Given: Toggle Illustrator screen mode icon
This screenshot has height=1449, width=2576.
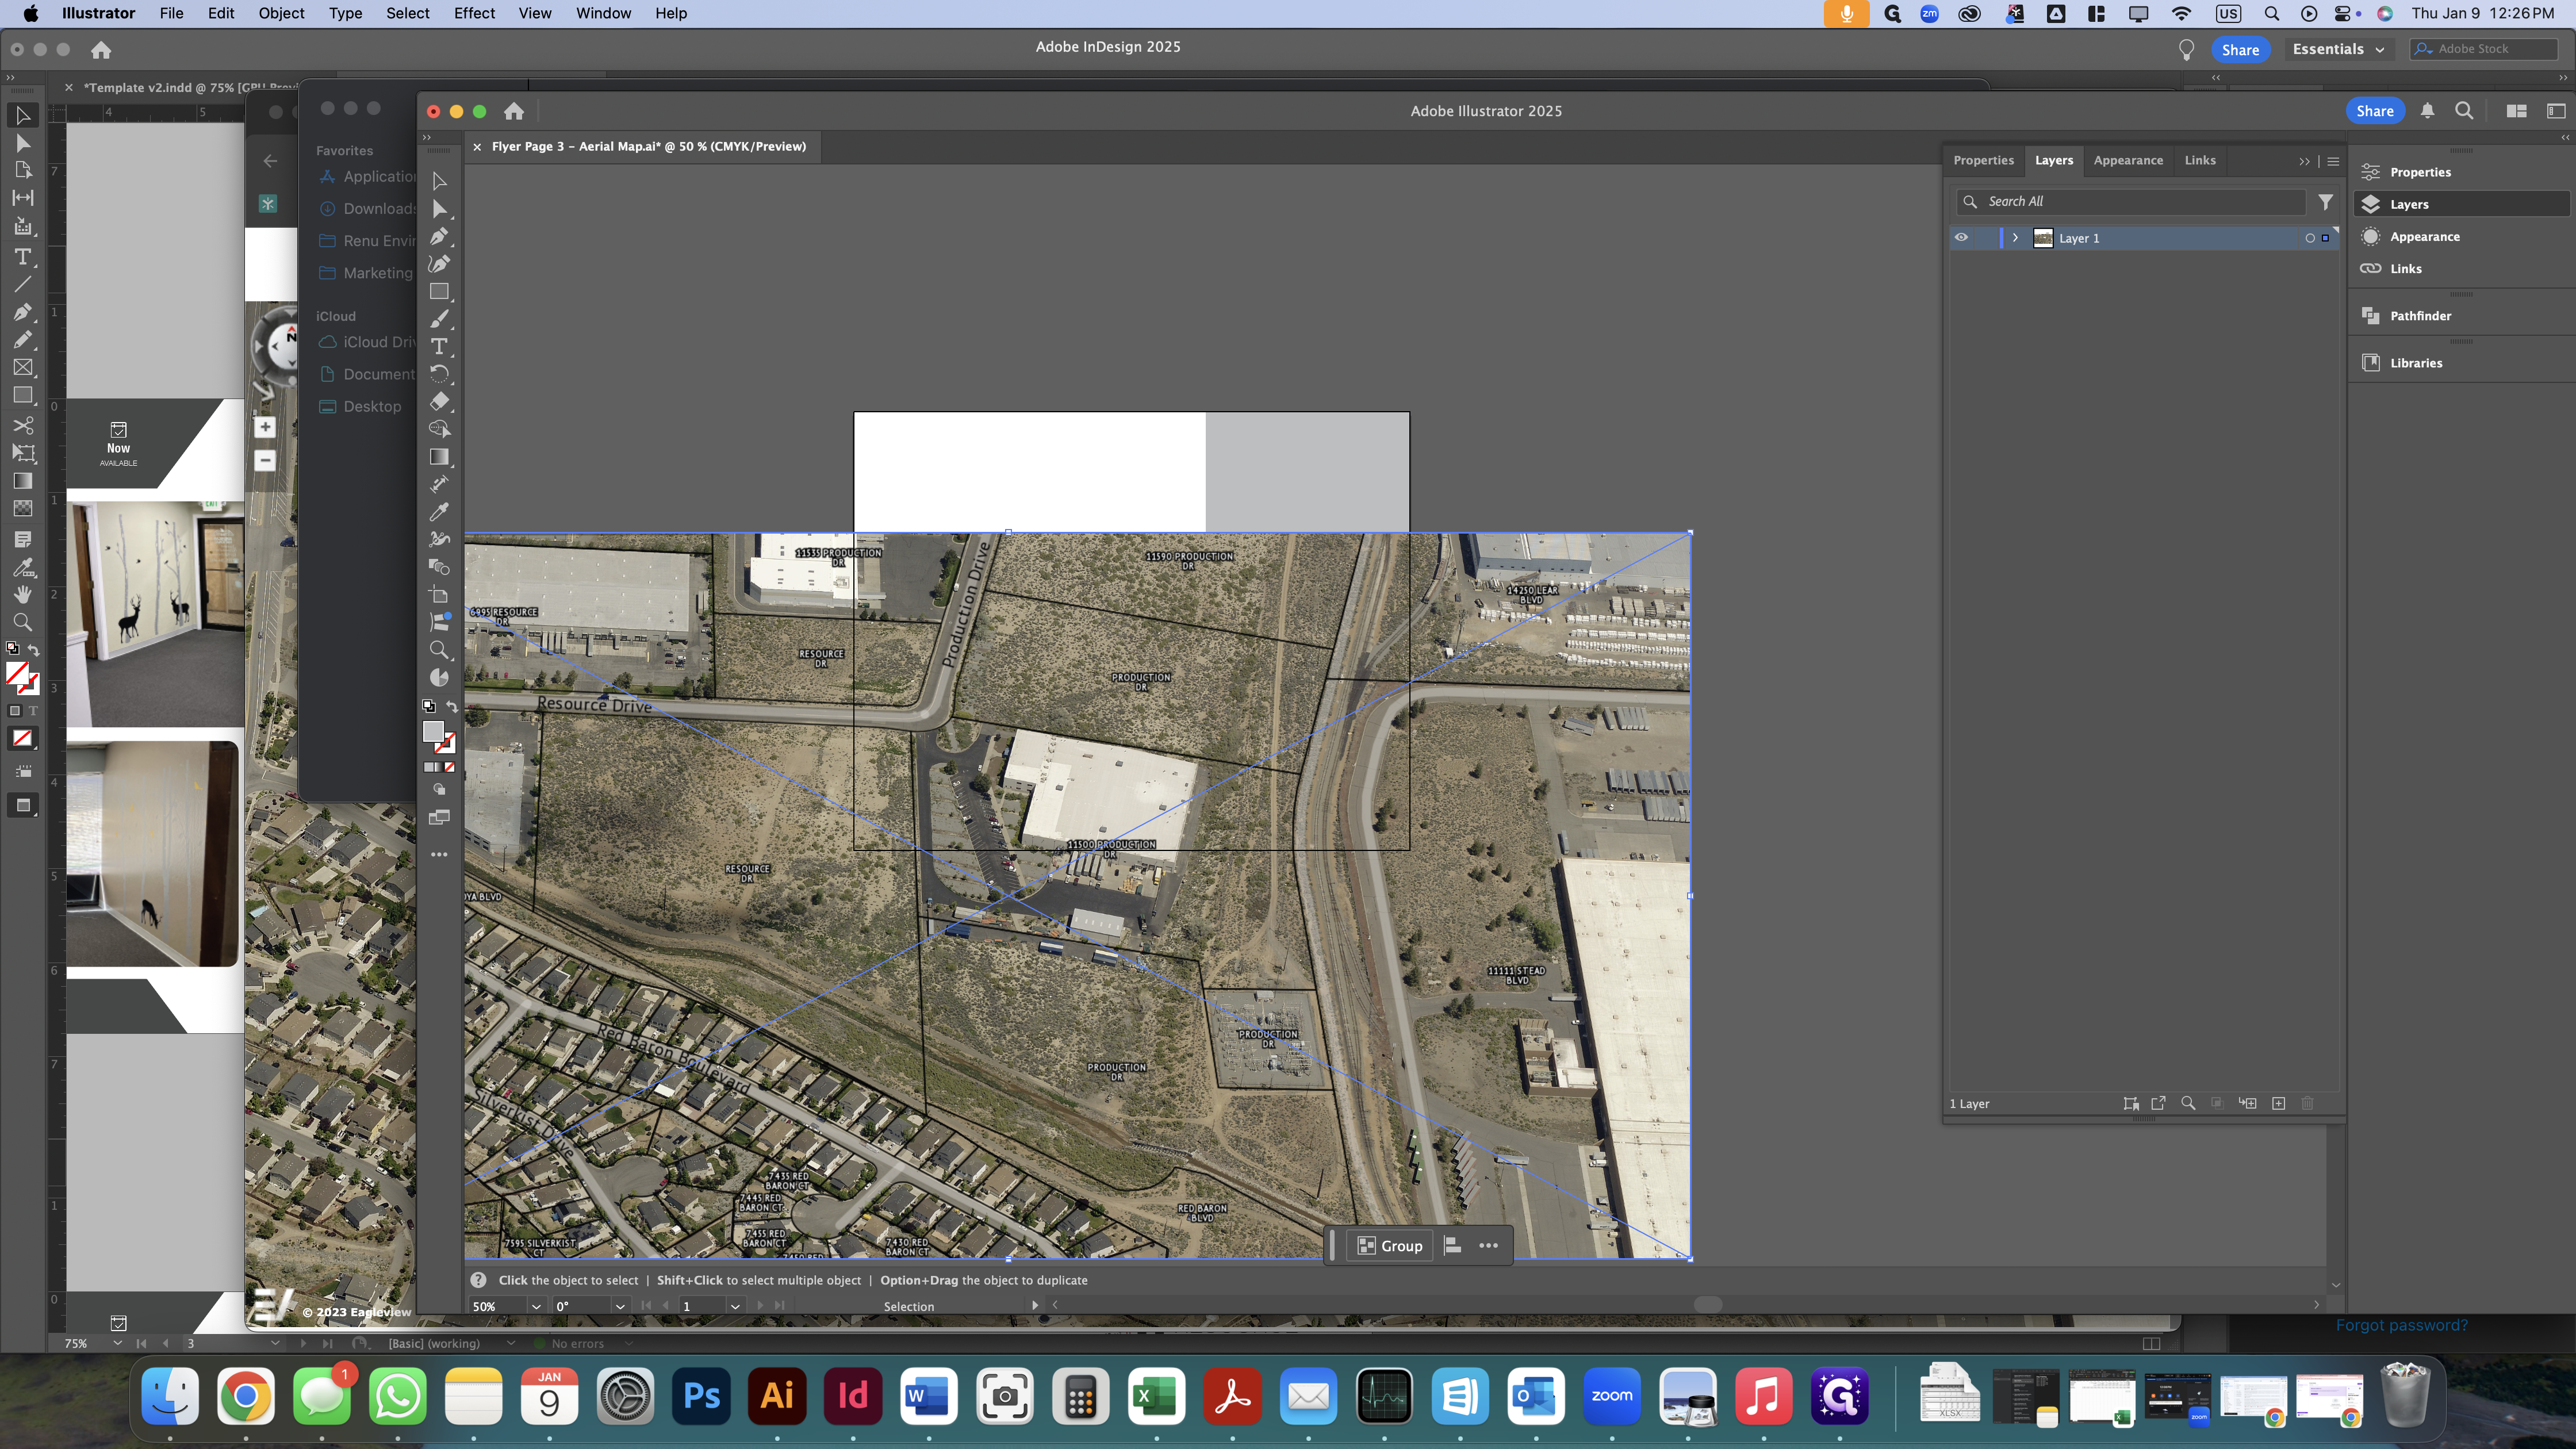Looking at the screenshot, I should click(x=439, y=818).
